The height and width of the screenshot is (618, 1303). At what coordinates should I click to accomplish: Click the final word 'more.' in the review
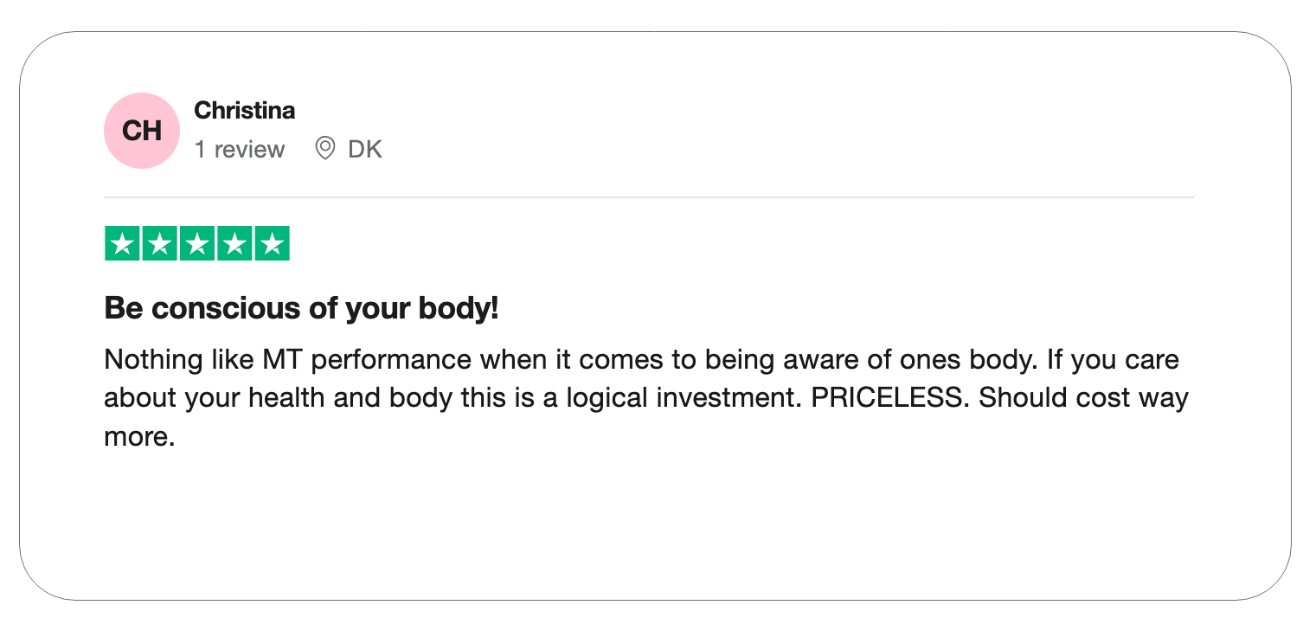(x=139, y=437)
